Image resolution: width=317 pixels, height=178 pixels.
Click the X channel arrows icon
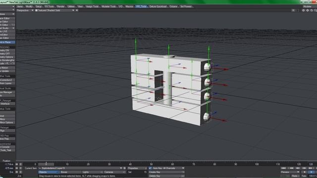(x=17, y=164)
